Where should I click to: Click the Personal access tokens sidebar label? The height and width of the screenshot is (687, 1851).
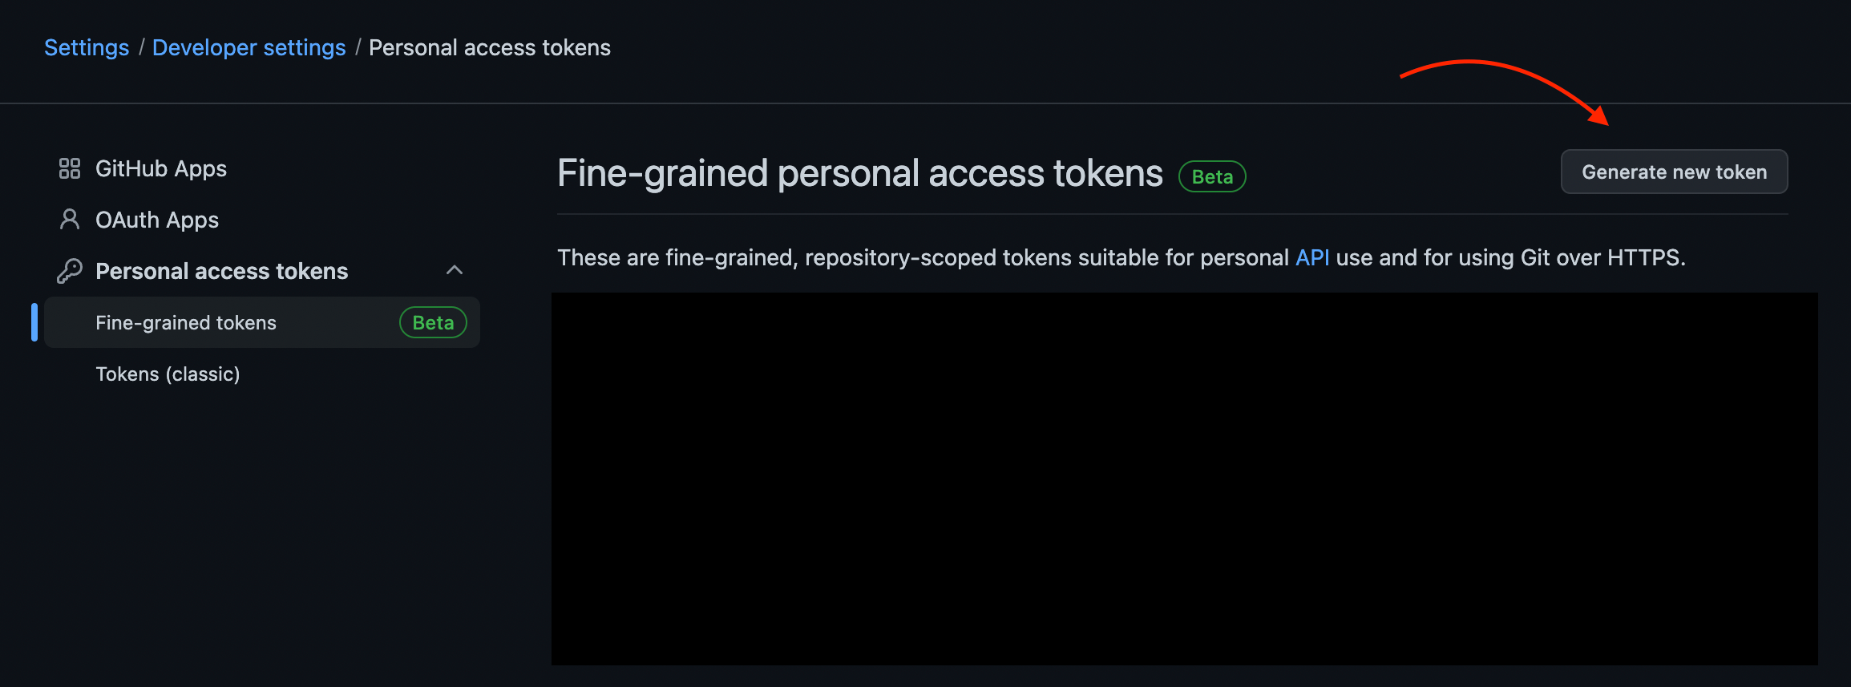[221, 271]
